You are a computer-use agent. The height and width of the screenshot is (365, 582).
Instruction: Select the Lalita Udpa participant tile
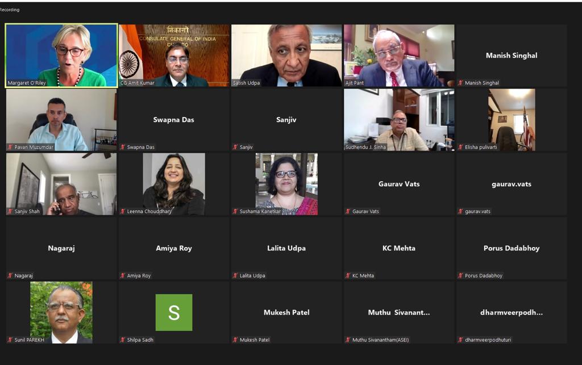click(286, 248)
